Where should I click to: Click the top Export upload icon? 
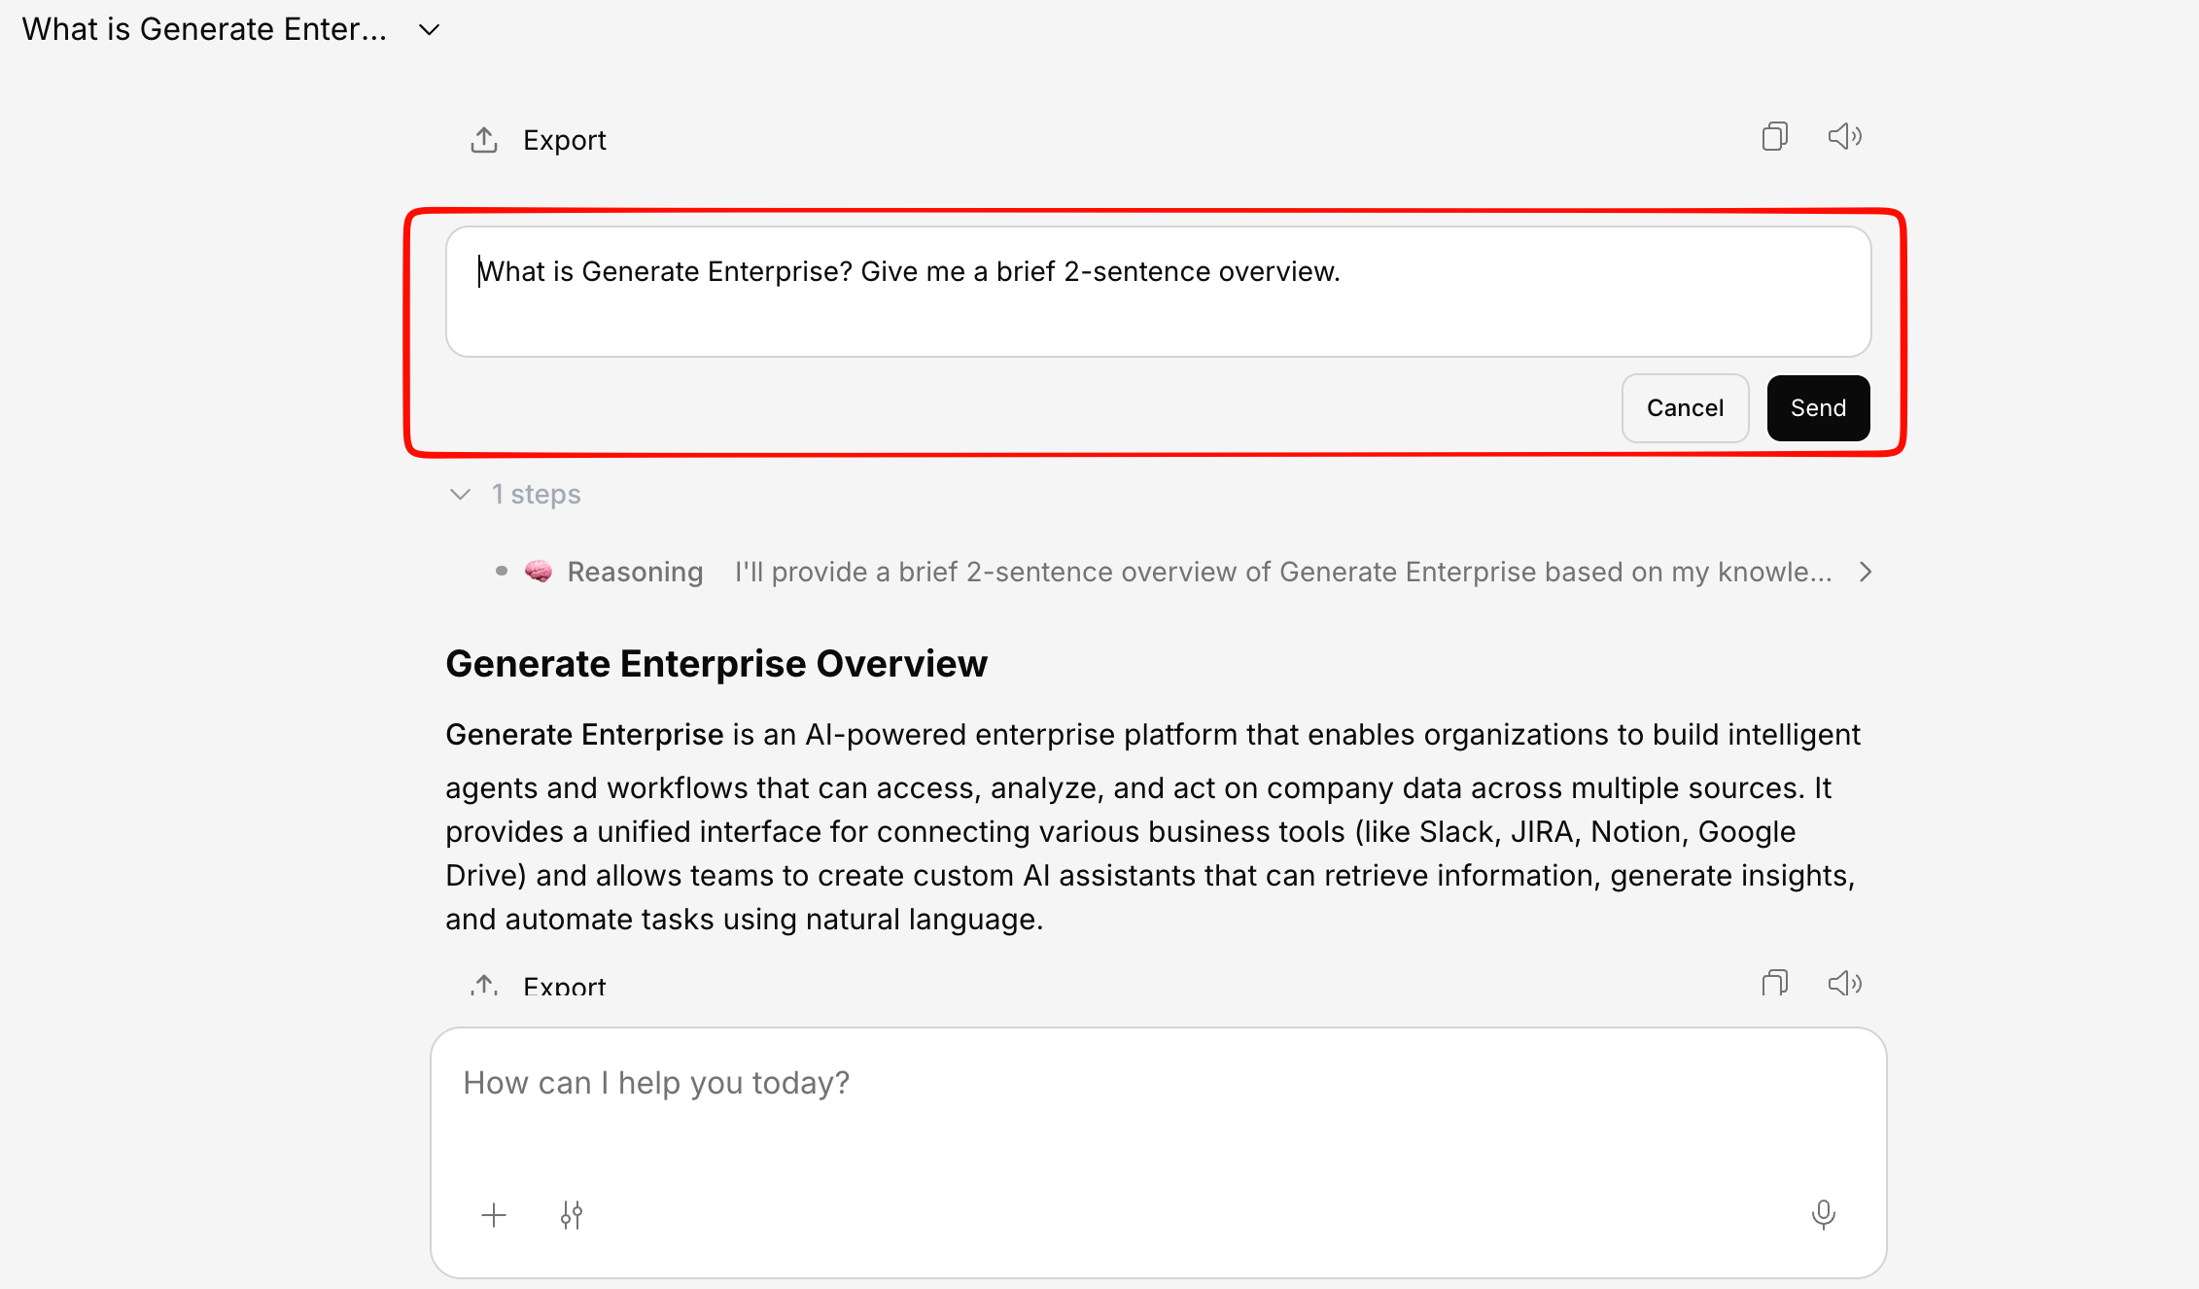point(484,140)
